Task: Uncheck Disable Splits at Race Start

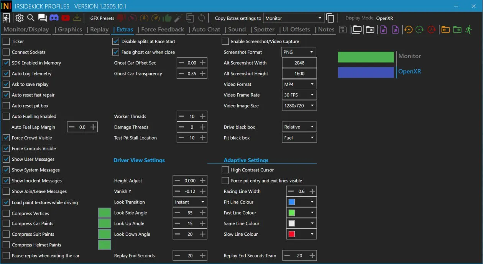Action: pyautogui.click(x=116, y=41)
